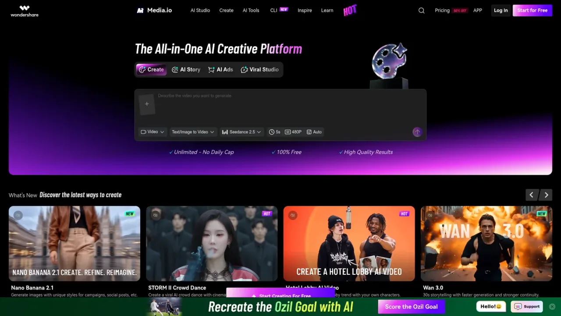Change the Auto aspect ratio setting
The width and height of the screenshot is (561, 316).
[314, 132]
